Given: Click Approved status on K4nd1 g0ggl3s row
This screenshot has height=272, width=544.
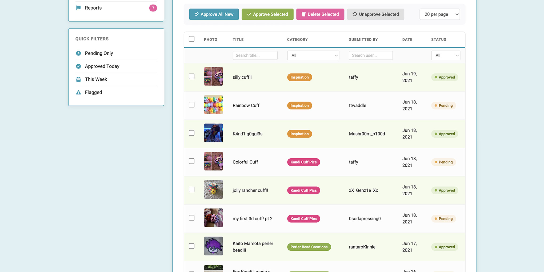Looking at the screenshot, I should 445,134.
